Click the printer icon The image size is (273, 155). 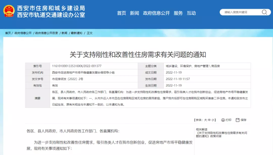tap(223, 120)
